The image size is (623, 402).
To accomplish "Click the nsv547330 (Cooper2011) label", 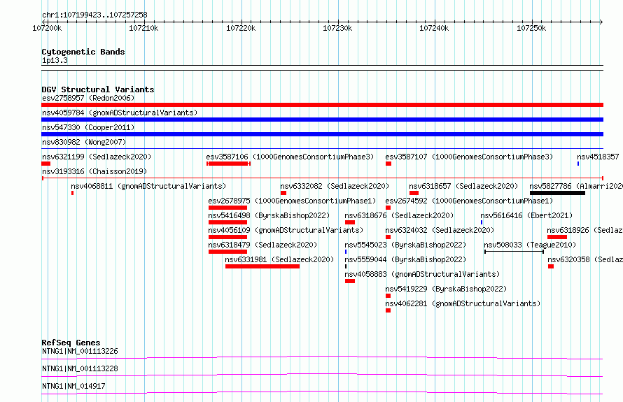I will click(x=88, y=127).
